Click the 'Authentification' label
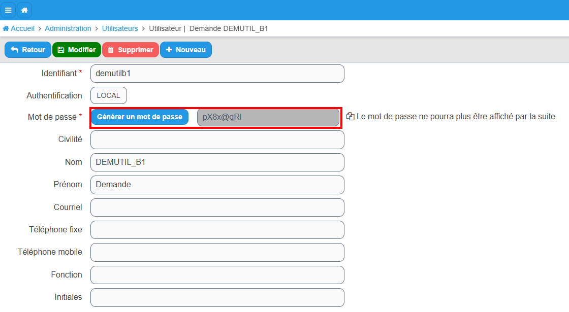 point(54,96)
